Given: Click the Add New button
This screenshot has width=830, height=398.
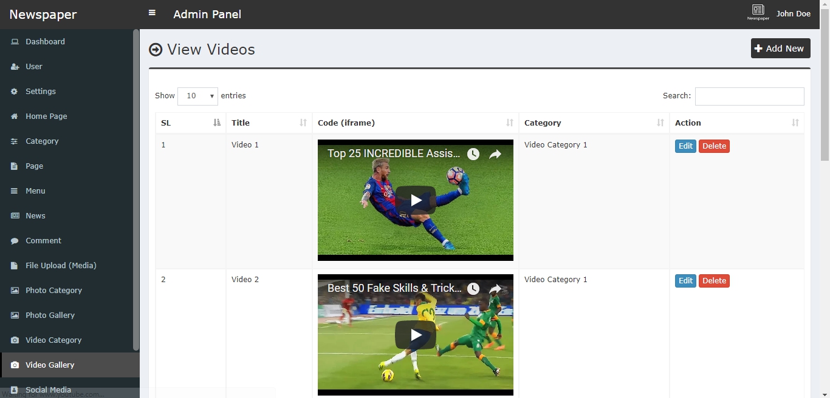Looking at the screenshot, I should point(780,48).
